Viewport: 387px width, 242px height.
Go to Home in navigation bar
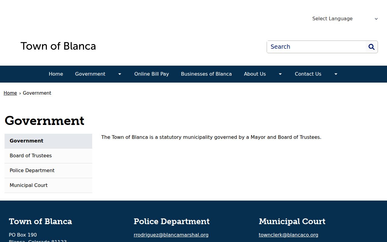coord(56,74)
